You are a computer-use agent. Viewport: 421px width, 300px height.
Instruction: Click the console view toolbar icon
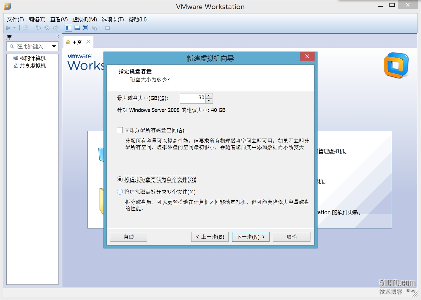tap(107, 28)
